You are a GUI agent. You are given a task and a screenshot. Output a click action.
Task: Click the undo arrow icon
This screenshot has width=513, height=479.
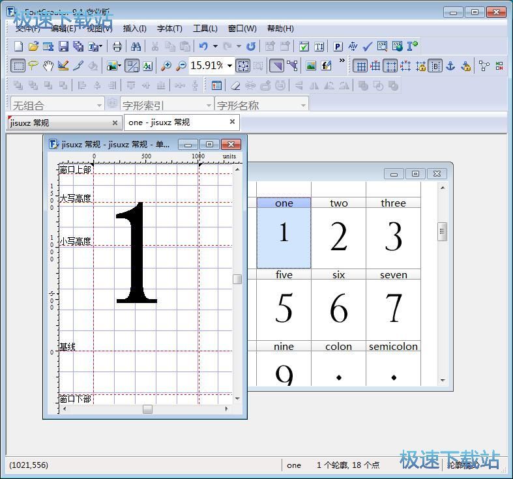point(203,46)
